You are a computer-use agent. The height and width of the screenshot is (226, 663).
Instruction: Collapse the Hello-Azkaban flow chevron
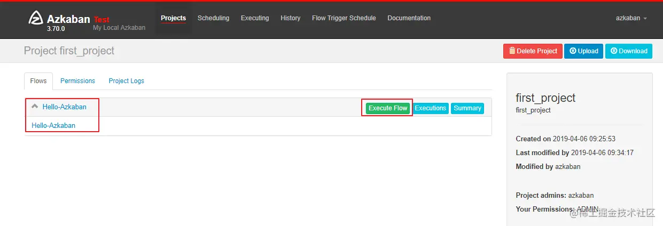coord(35,107)
